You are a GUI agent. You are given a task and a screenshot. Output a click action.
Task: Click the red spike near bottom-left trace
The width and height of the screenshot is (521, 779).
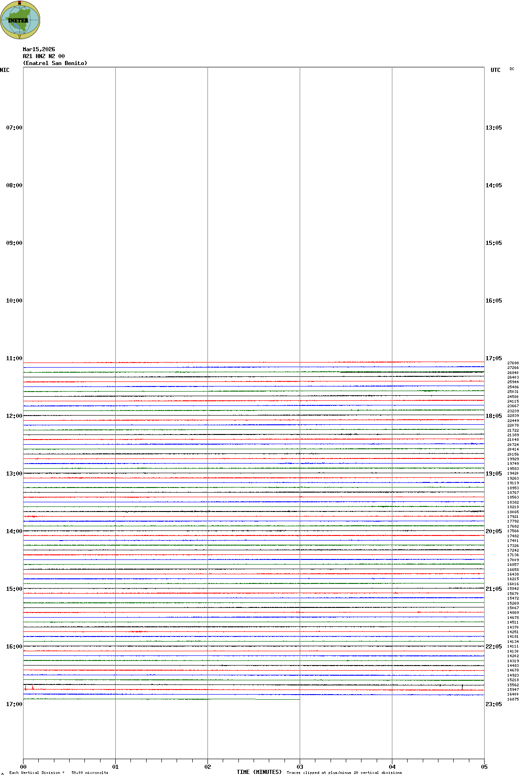[25, 688]
